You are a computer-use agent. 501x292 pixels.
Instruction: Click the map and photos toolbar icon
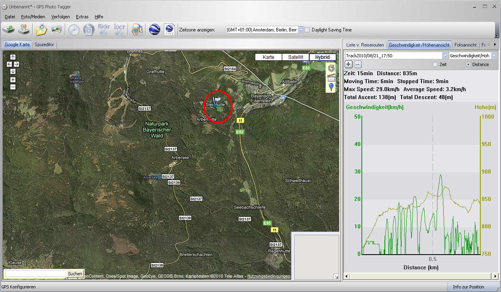coord(137,29)
